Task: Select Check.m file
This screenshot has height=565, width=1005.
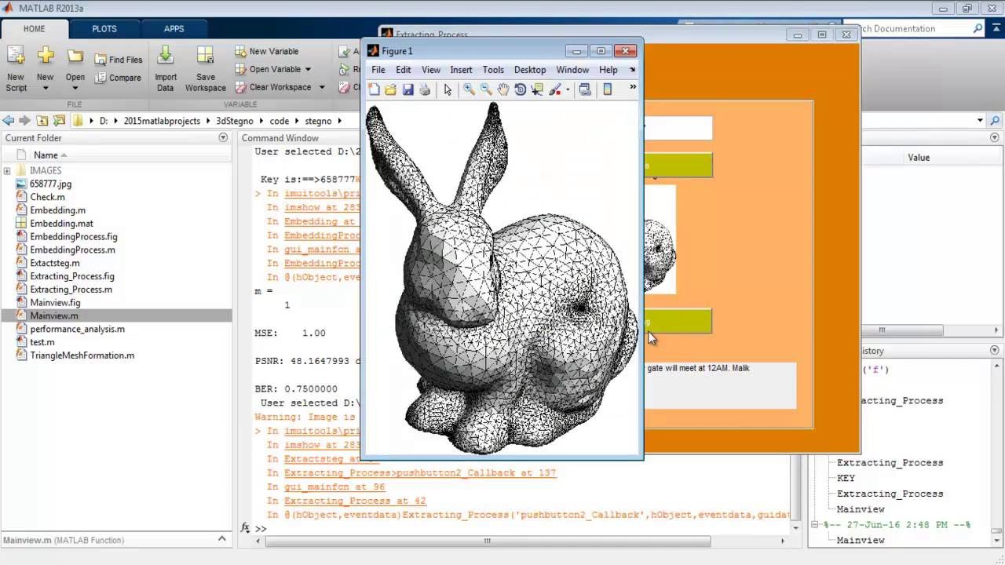Action: (x=47, y=197)
